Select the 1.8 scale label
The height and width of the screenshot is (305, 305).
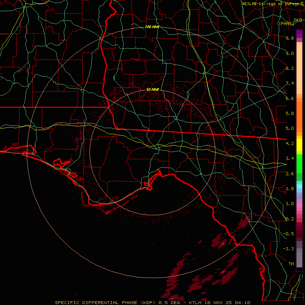(290, 189)
